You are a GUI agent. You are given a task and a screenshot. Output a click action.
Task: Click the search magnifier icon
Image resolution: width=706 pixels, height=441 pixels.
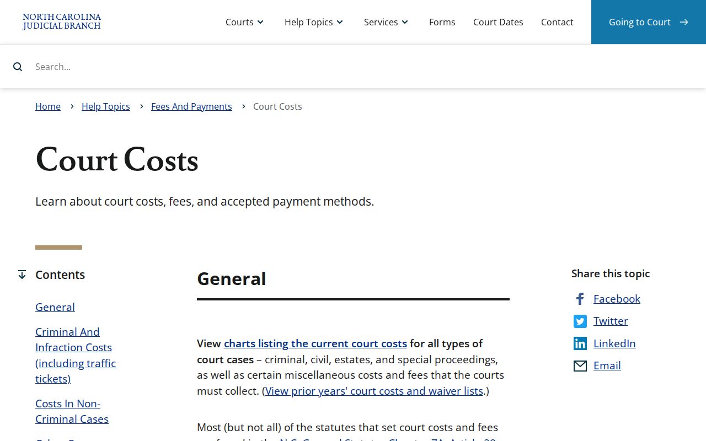[18, 67]
